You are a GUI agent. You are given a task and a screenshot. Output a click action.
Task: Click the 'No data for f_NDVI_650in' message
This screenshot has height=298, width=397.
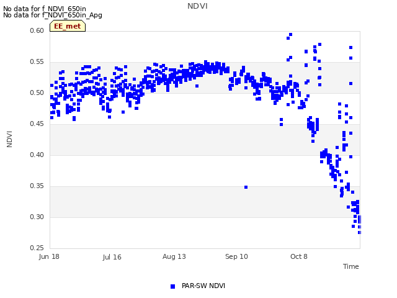click(45, 9)
